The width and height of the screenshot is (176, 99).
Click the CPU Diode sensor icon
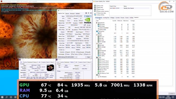pos(98,24)
